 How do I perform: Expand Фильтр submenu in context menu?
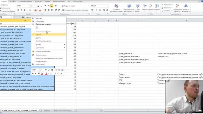pyautogui.click(x=49, y=45)
